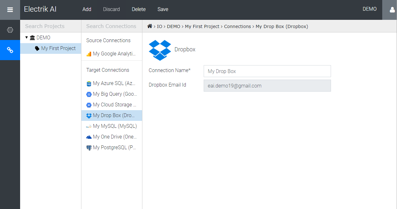This screenshot has height=209, width=397.
Task: Open the navigation hamburger menu
Action: click(x=10, y=9)
